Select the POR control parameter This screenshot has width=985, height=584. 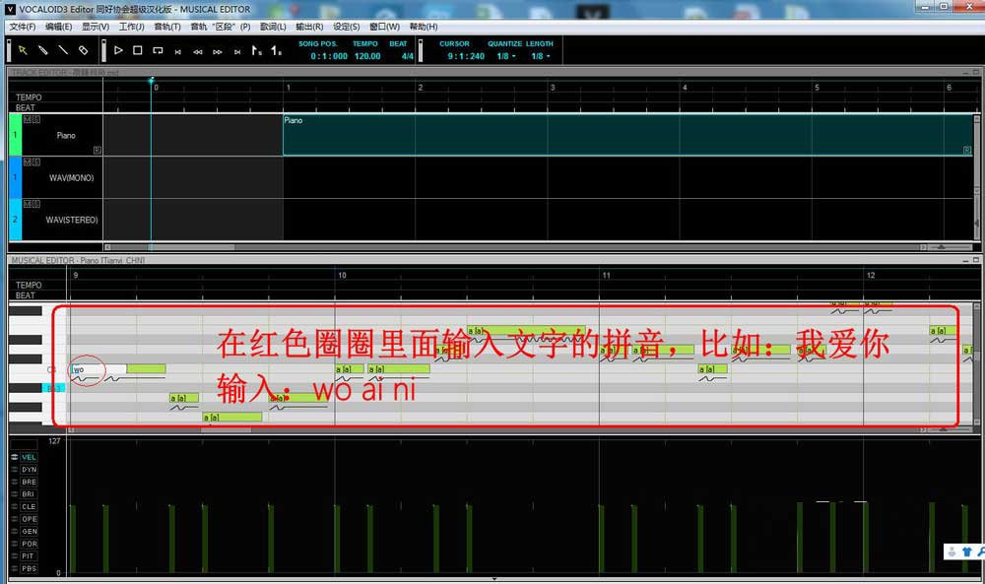[x=29, y=544]
